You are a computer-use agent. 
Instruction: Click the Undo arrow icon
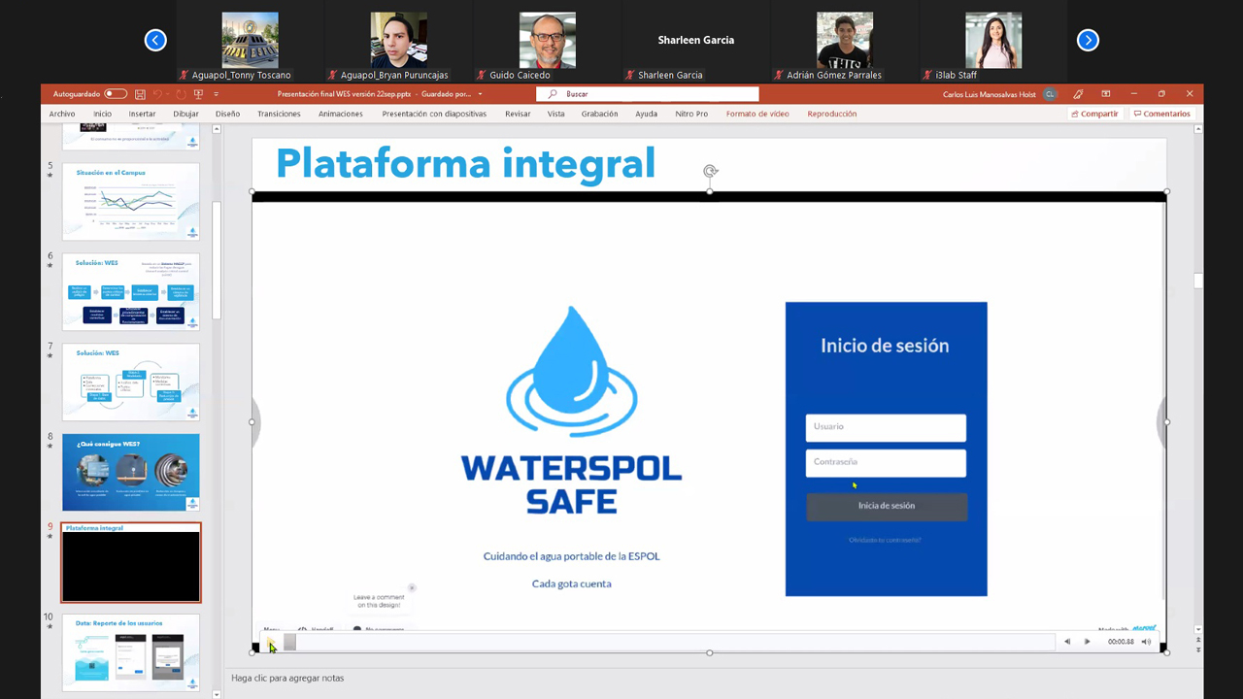[x=157, y=94]
